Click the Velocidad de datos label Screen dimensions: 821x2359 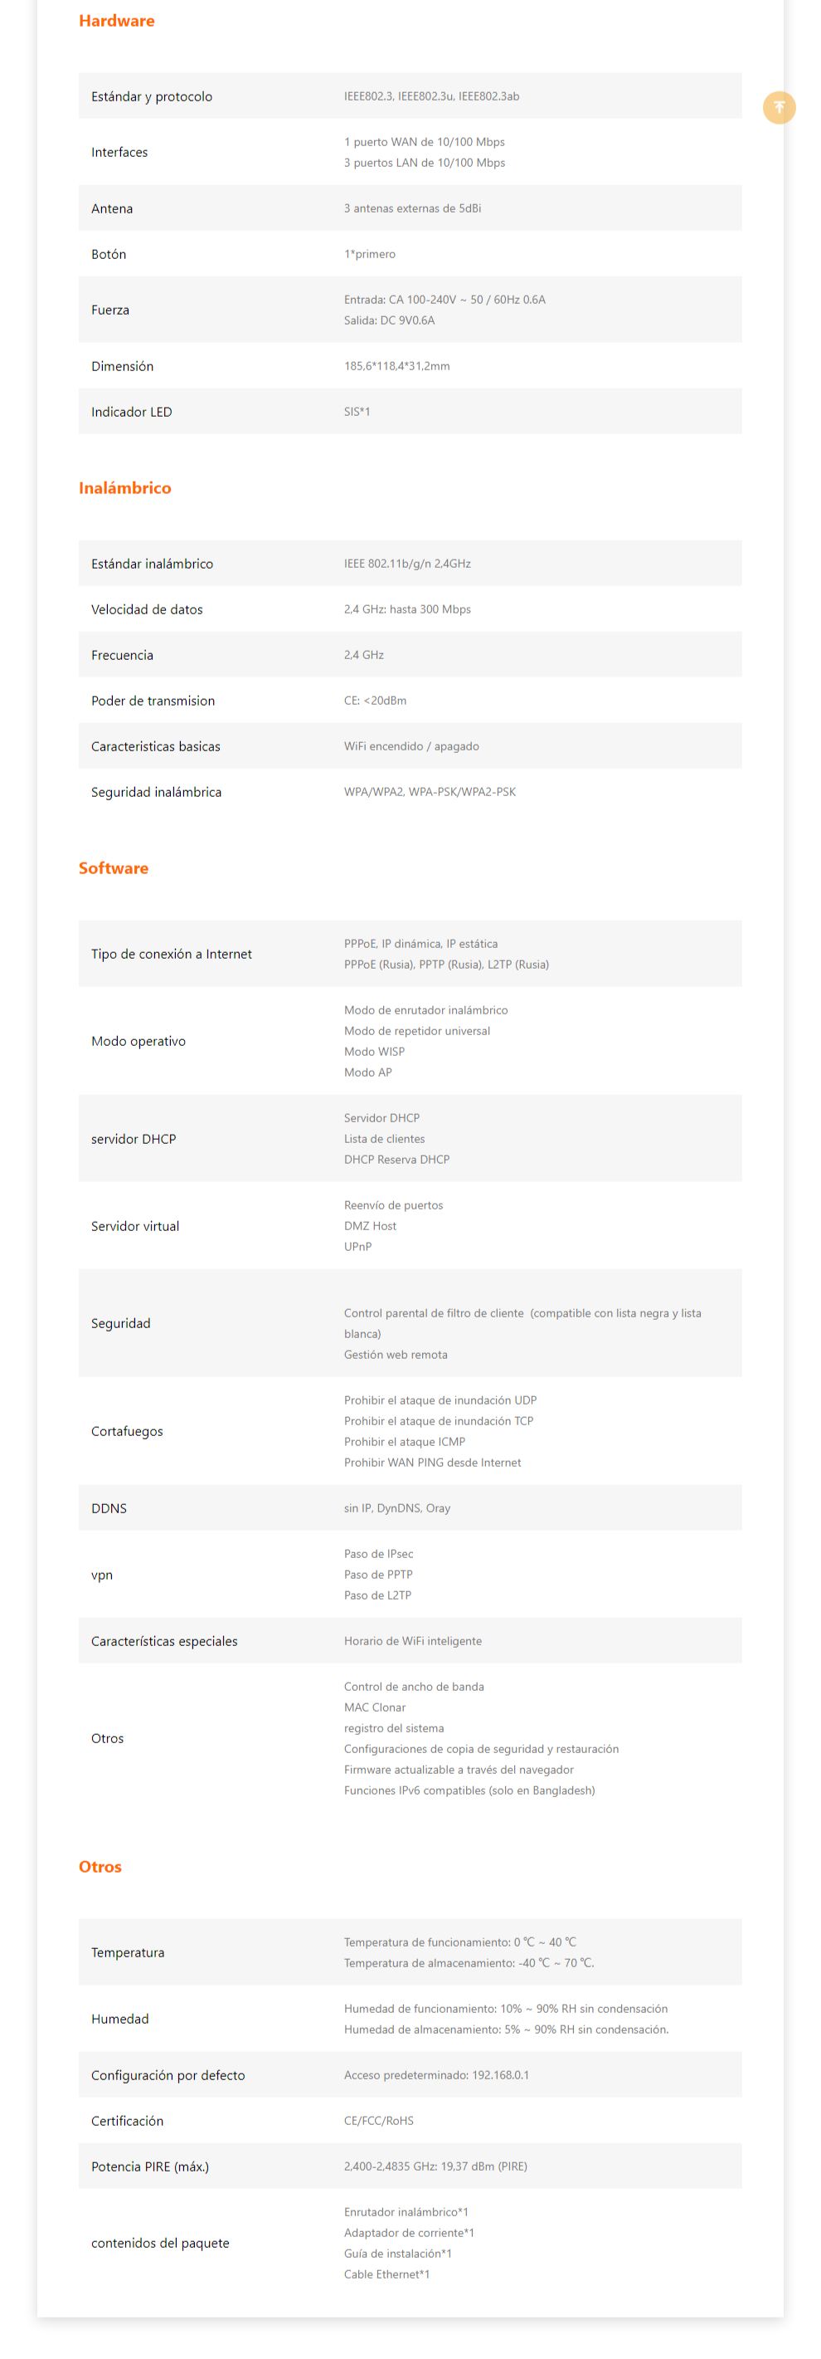(x=148, y=609)
